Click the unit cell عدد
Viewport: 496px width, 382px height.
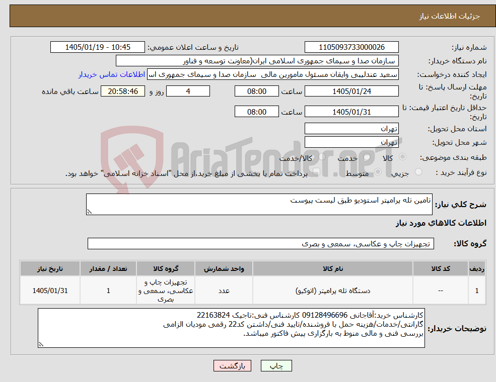tap(224, 291)
